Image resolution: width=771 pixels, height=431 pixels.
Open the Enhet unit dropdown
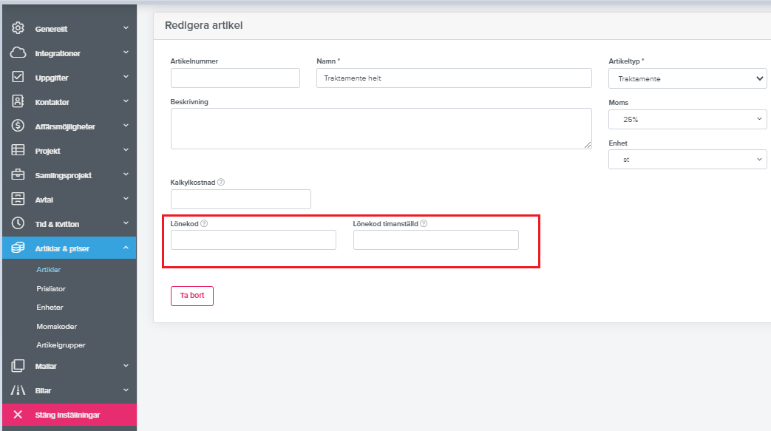pos(687,160)
